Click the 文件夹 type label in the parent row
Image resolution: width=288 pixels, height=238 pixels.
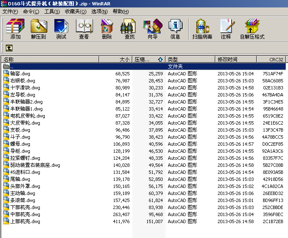coord(175,66)
